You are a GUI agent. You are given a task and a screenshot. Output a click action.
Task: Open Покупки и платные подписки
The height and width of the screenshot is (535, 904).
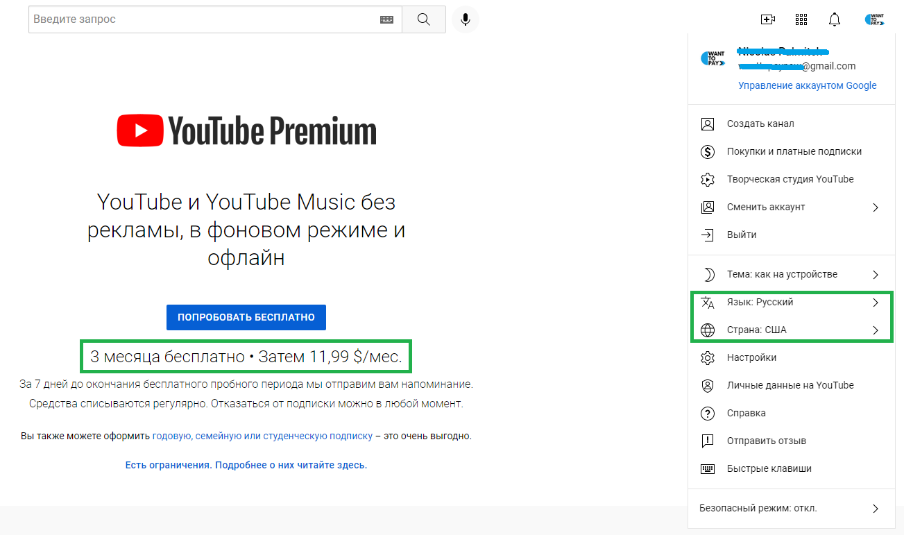click(791, 152)
